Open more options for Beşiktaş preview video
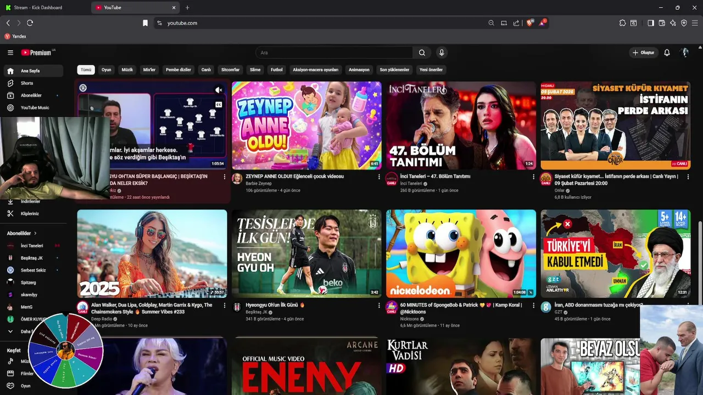 coord(224,177)
